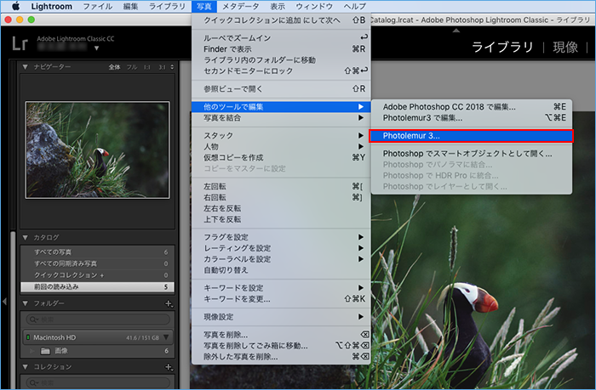596x390 pixels.
Task: Expand the 人物 submenu
Action: click(x=281, y=146)
